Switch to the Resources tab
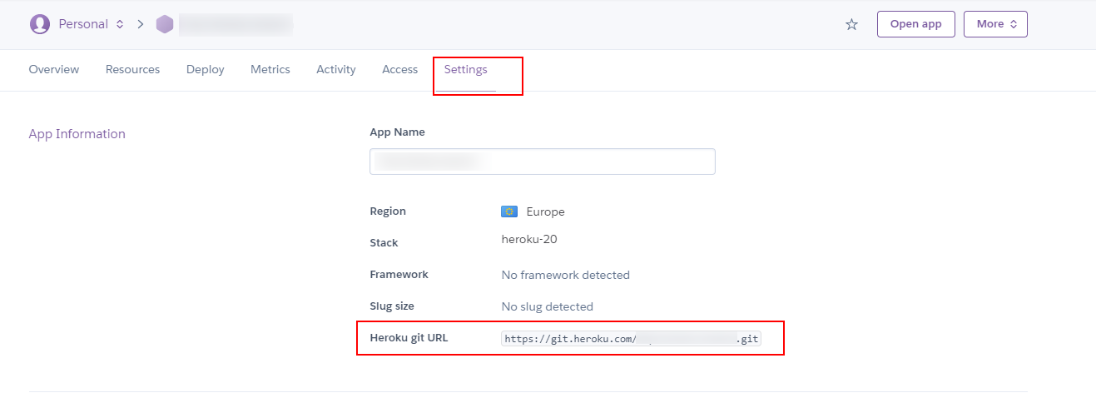1096x393 pixels. click(132, 70)
